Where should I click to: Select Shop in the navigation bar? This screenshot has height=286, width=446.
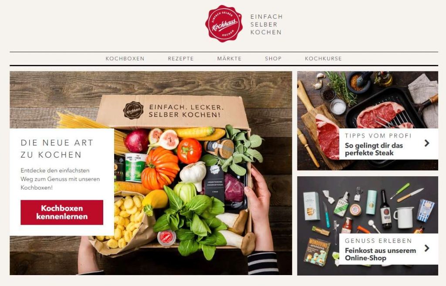tap(273, 59)
